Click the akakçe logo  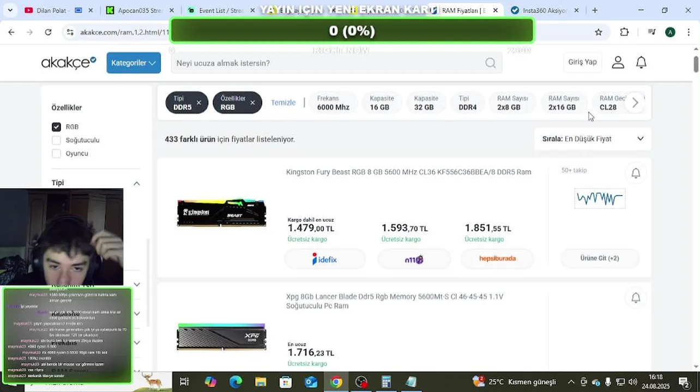69,63
